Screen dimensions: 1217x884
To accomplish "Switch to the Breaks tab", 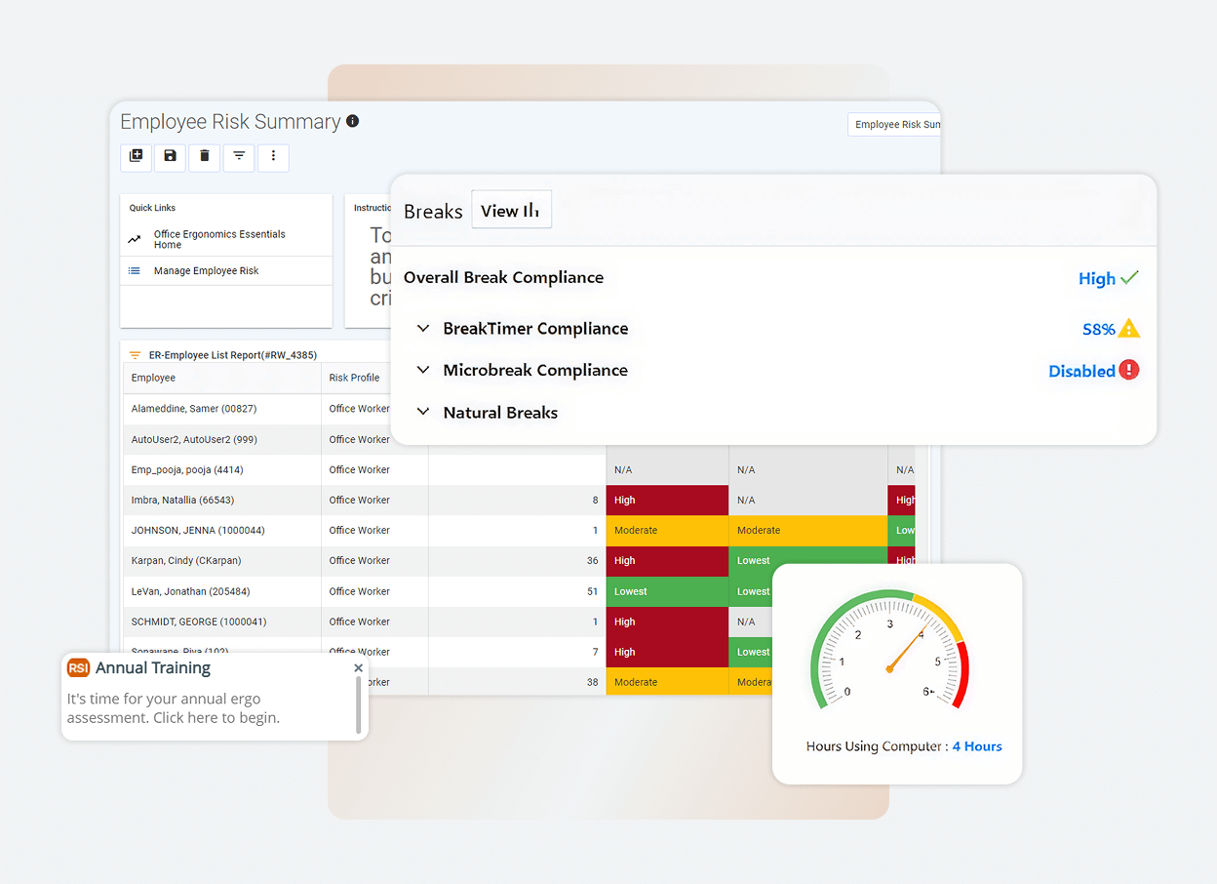I will [432, 211].
